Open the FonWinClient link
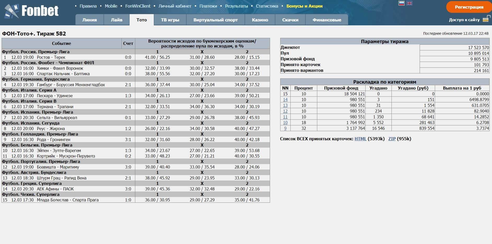The height and width of the screenshot is (244, 492). [x=138, y=6]
